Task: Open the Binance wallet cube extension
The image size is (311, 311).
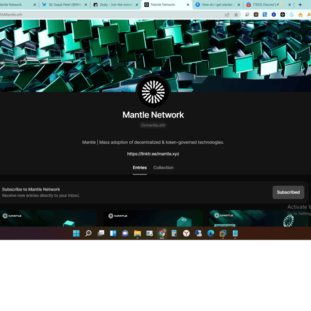Action: click(256, 15)
